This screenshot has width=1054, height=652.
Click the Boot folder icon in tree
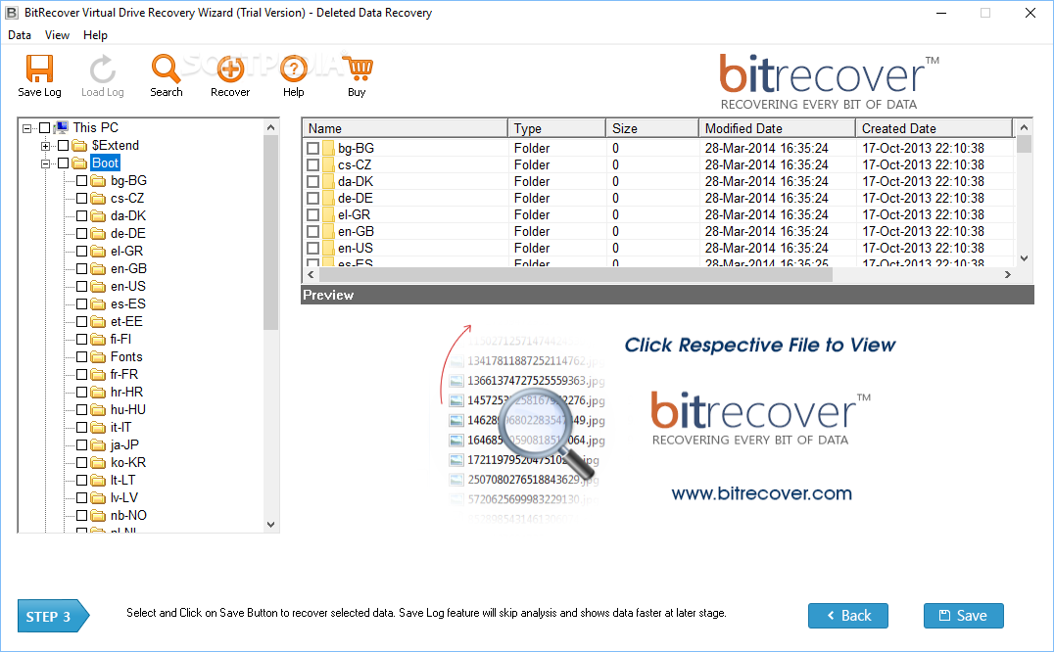coord(80,163)
